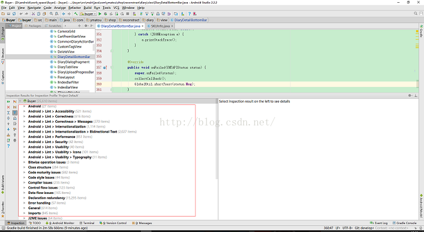Image resolution: width=424 pixels, height=232 pixels.
Task: Expand the Class structure node
Action: point(24,167)
